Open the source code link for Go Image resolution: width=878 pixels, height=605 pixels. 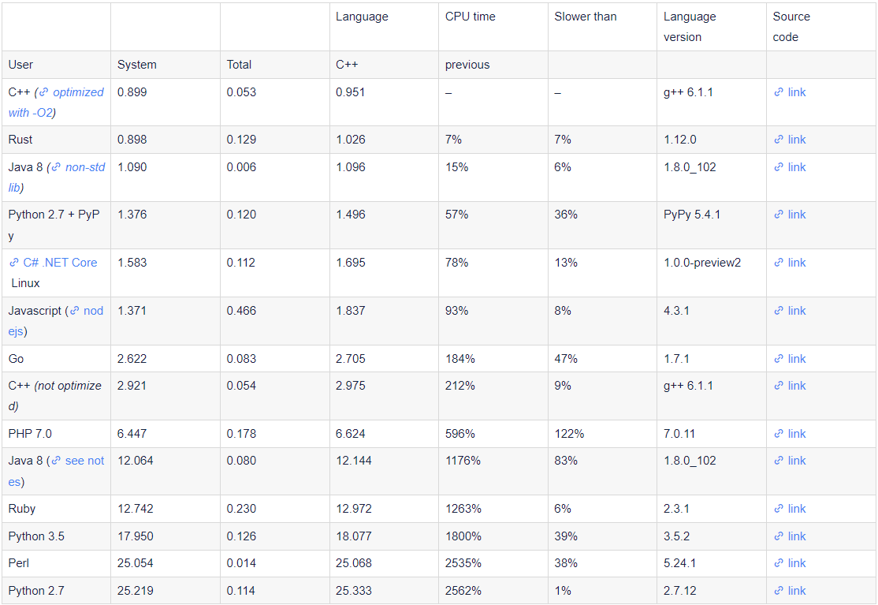790,359
